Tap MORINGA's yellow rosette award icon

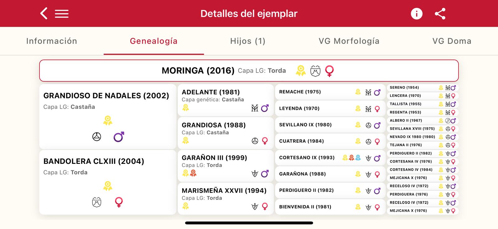[301, 71]
